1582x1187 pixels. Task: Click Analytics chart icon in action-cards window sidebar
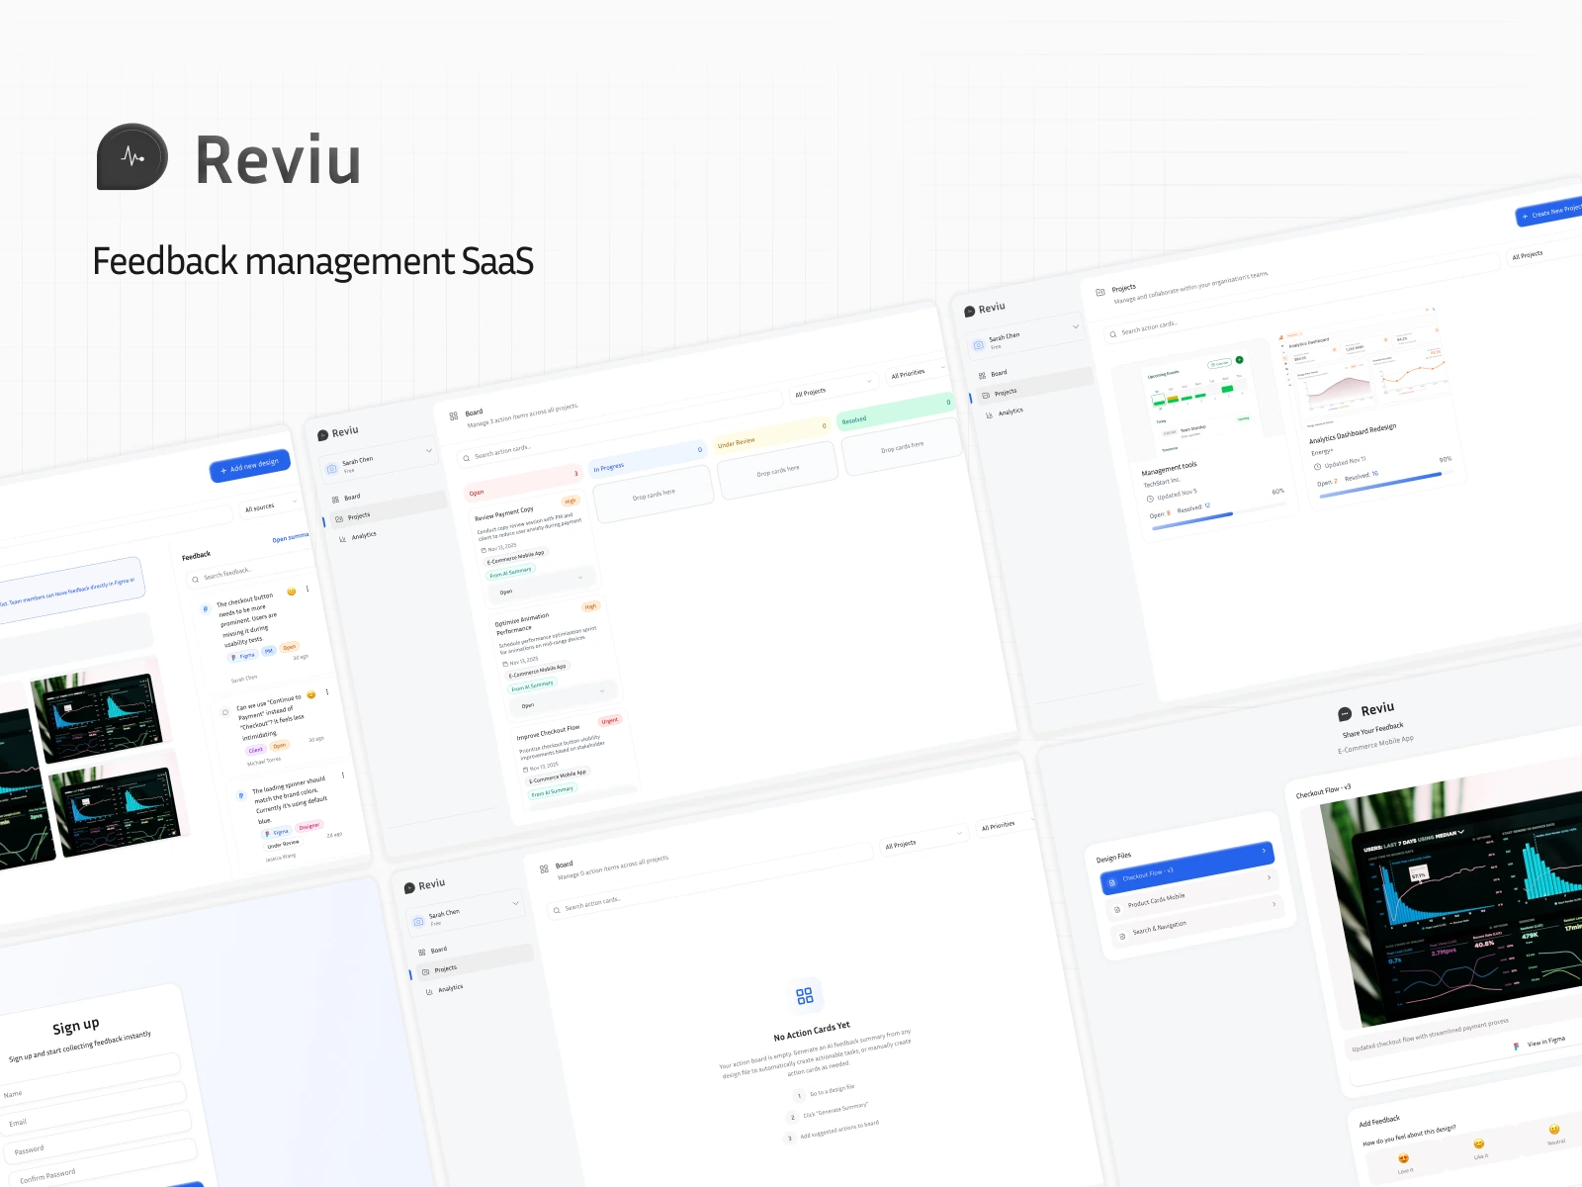343,538
